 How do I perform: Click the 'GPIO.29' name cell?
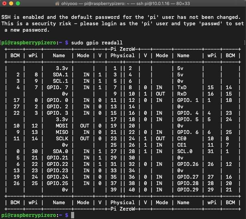pyautogui.click(x=188, y=190)
